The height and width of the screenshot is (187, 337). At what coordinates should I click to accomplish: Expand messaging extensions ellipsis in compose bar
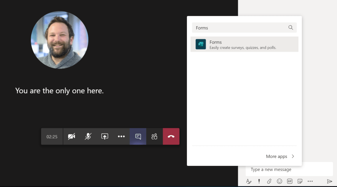(310, 181)
